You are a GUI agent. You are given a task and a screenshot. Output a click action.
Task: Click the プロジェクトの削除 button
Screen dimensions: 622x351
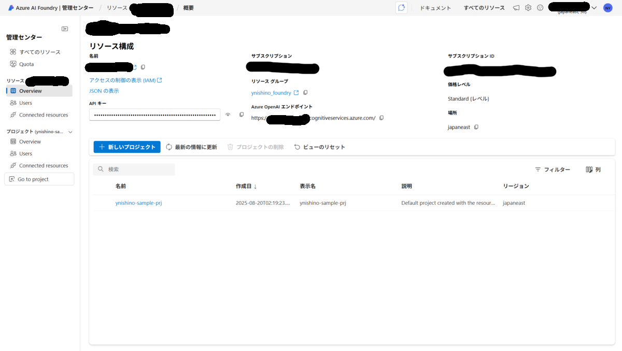point(256,147)
